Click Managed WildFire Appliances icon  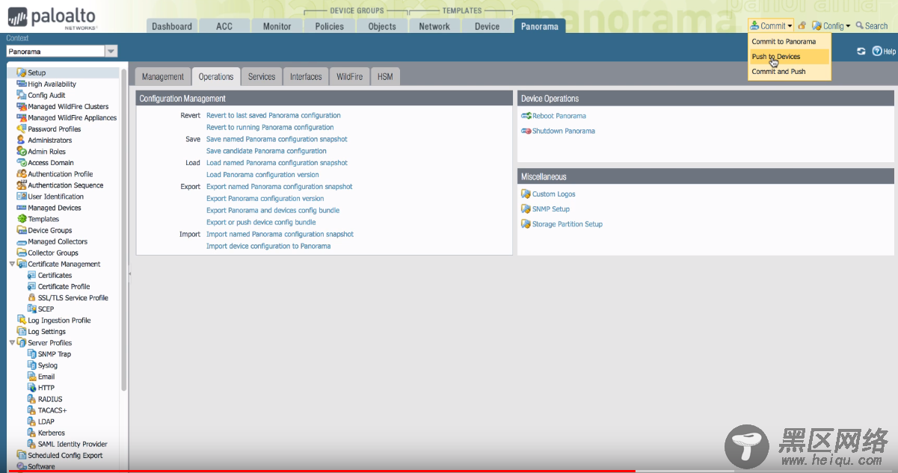point(22,117)
